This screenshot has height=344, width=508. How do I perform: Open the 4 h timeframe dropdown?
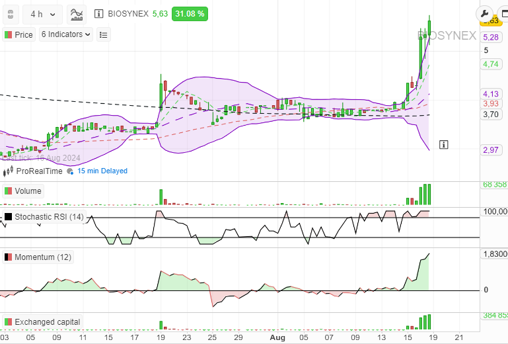(x=42, y=15)
